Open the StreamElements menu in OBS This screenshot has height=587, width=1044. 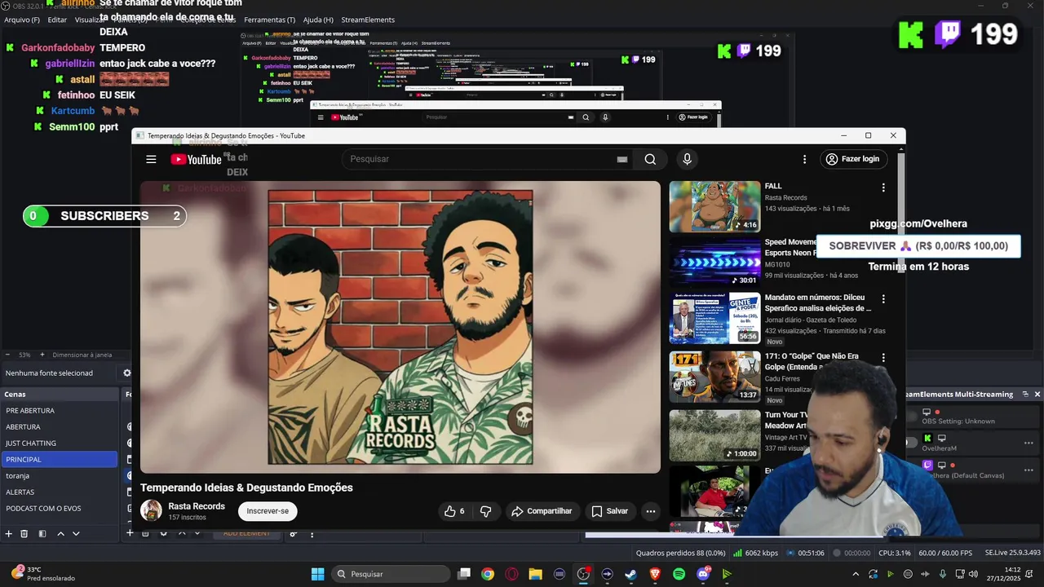(368, 20)
